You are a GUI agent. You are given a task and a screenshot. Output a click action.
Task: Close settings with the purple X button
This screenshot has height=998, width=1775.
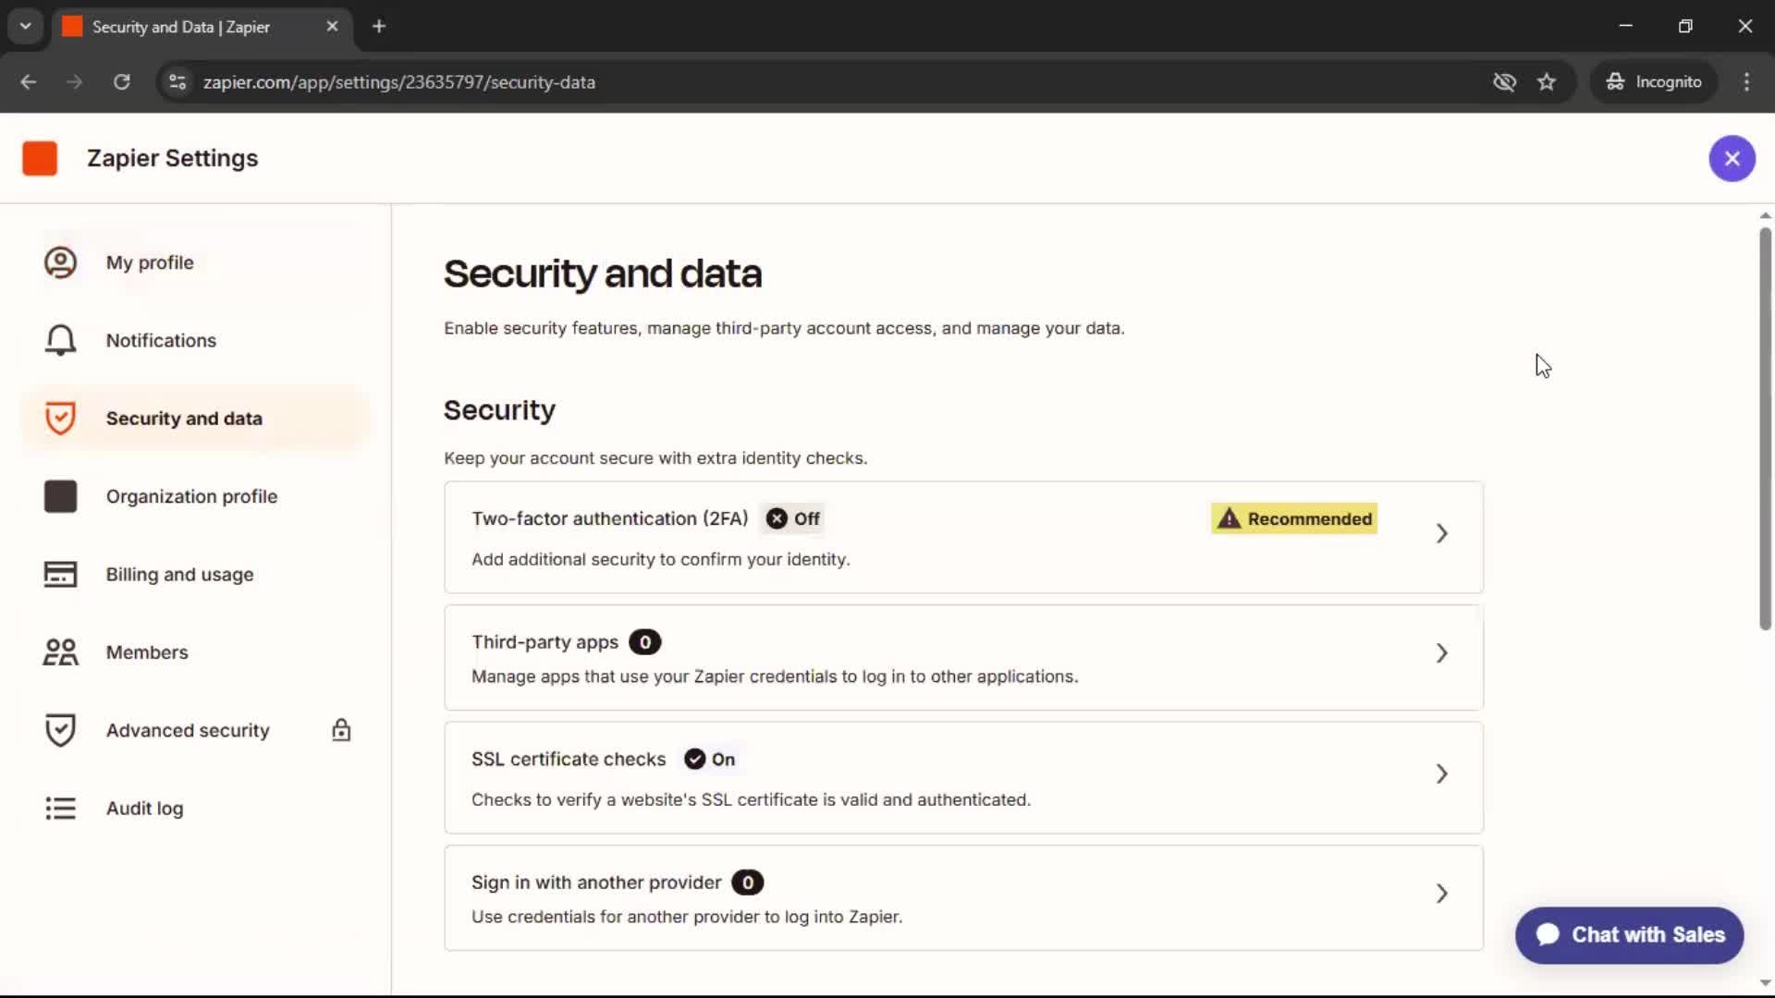point(1732,158)
